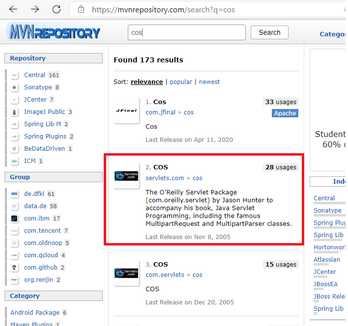Screen dimensions: 348x326
Task: Click the 15 usages badge
Action: 281,265
